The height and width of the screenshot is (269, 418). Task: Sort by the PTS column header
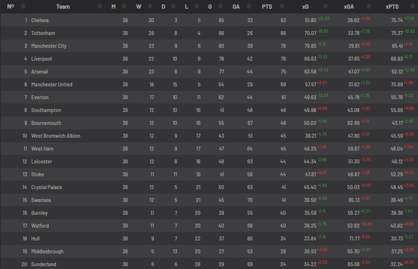click(x=267, y=7)
